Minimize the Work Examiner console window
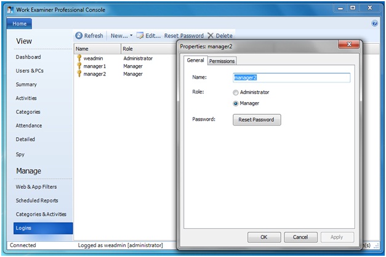Screen dimensions: 386x257 (340, 8)
